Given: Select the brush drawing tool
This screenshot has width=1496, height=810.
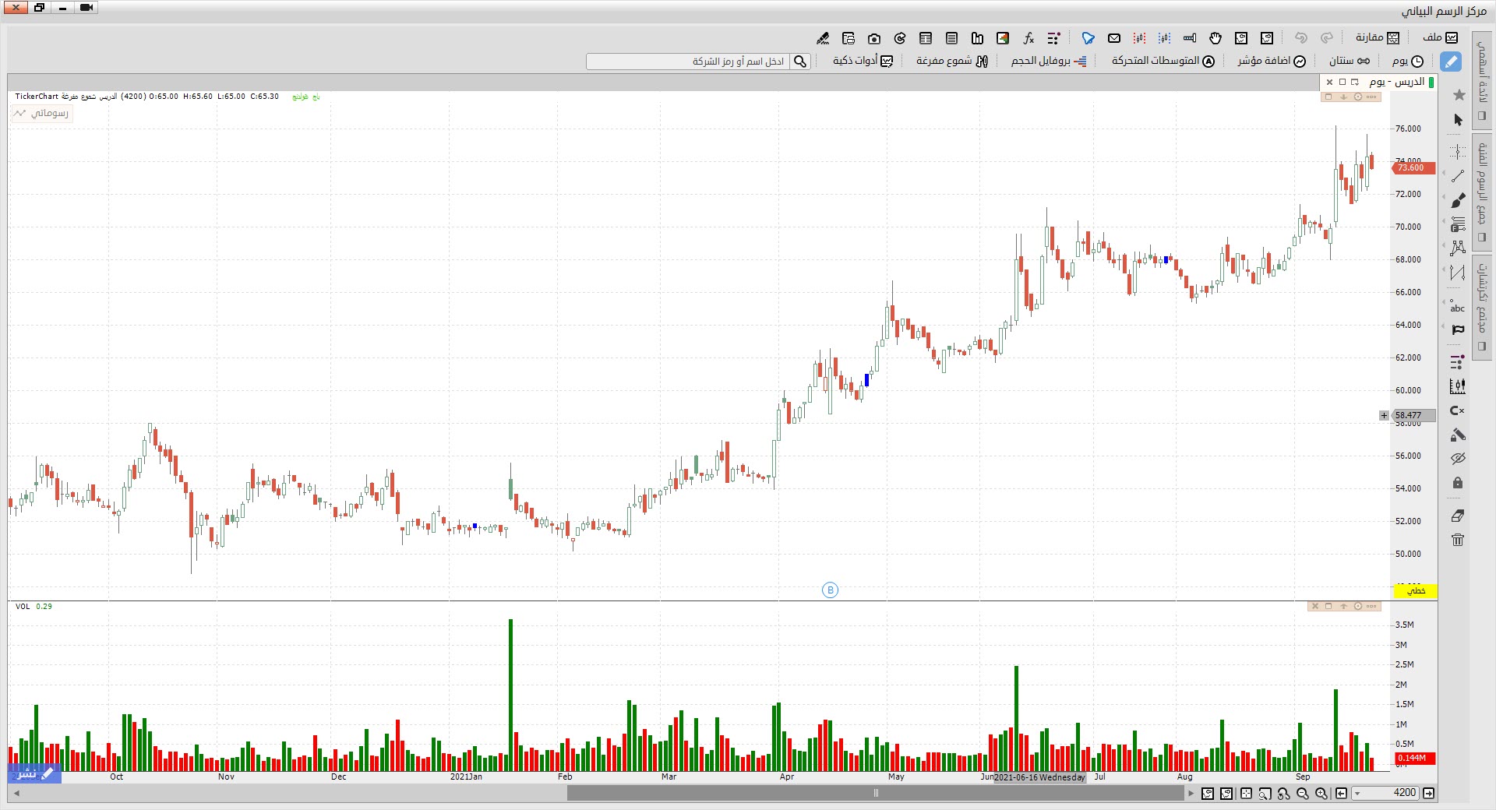Looking at the screenshot, I should (1458, 200).
